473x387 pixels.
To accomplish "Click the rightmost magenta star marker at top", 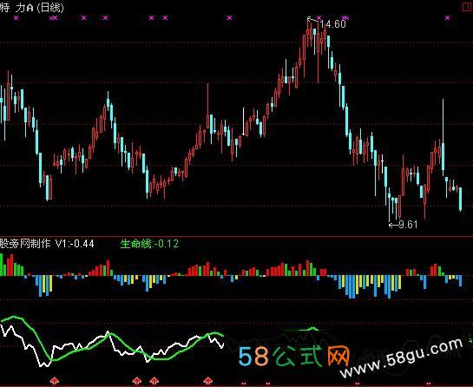I will pos(447,18).
